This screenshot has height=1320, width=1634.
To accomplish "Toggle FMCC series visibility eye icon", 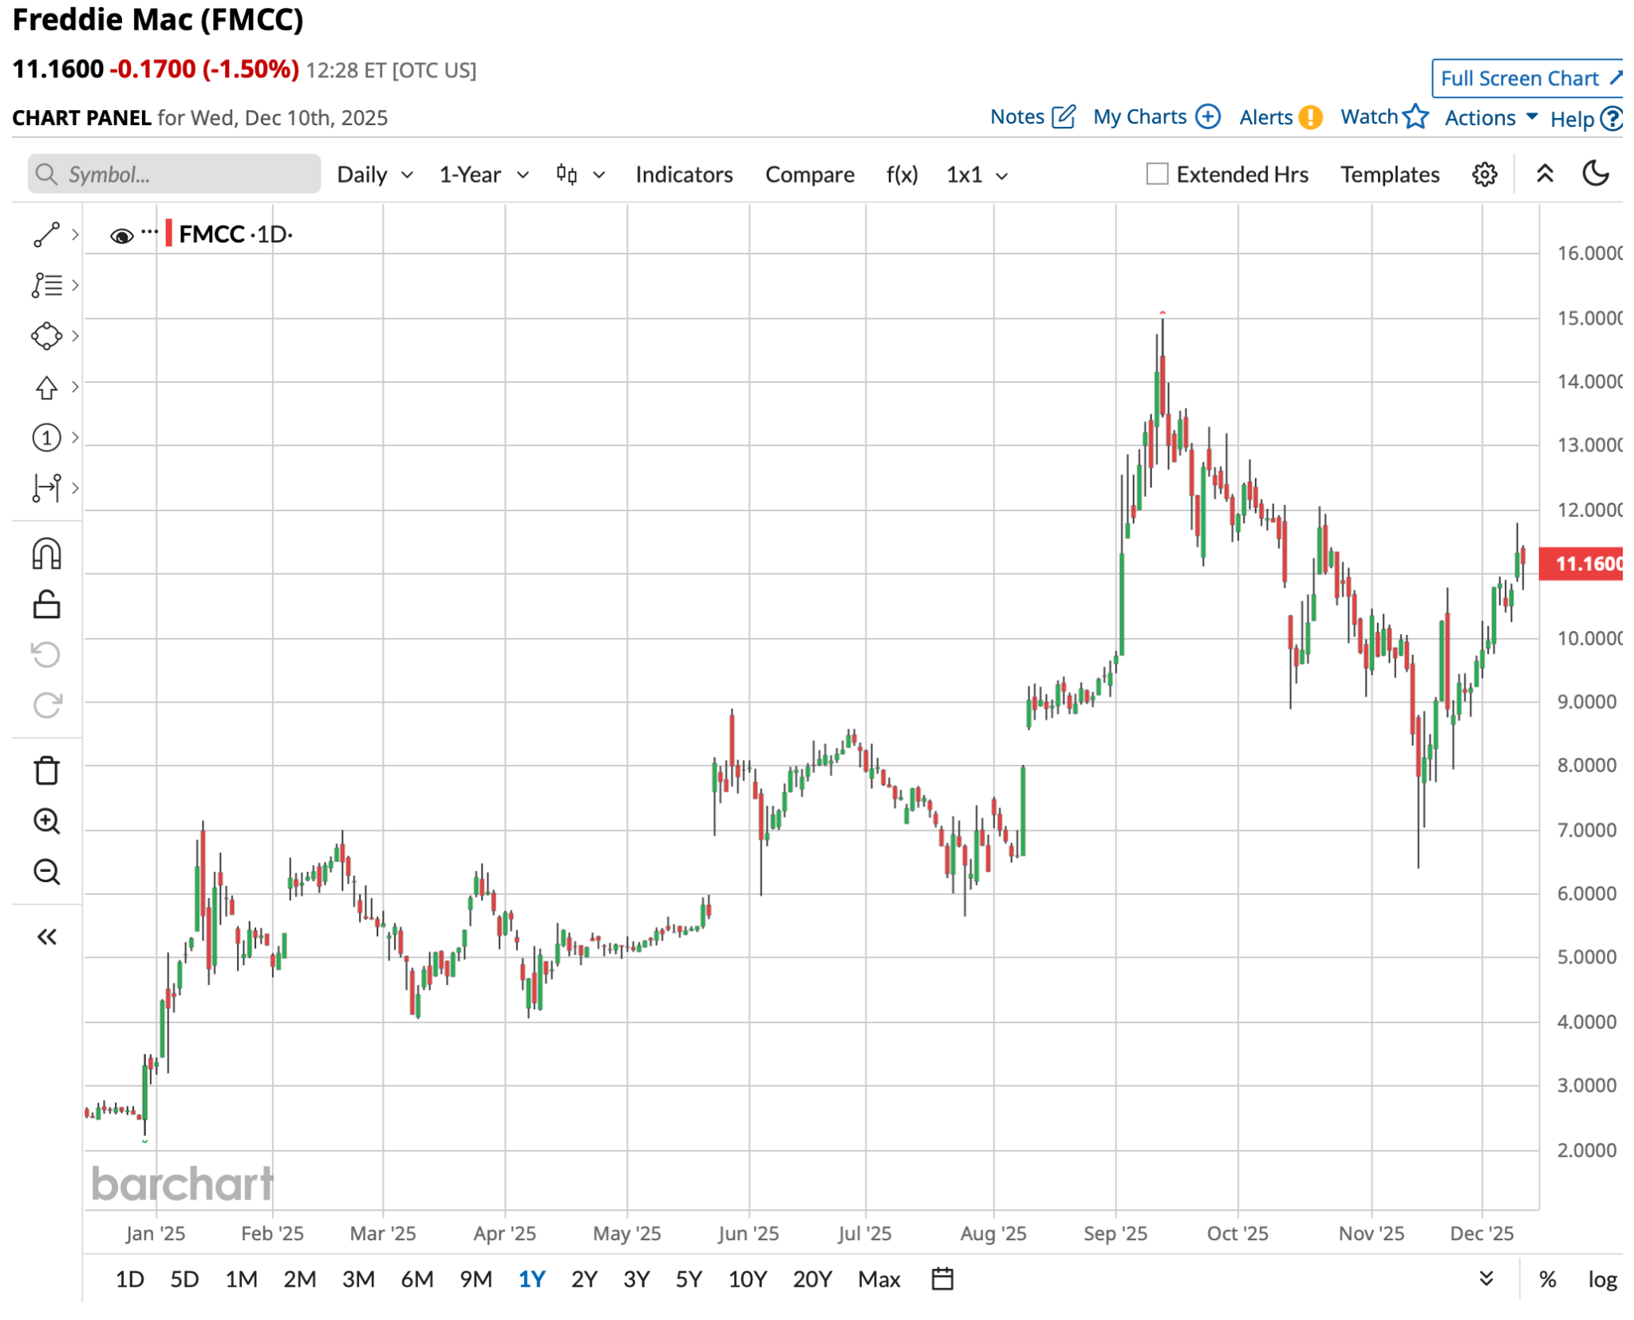I will [x=121, y=235].
